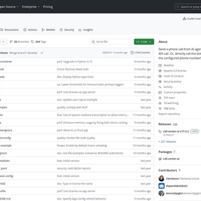Open commit 'chore: Remove dead code'

pos(73,69)
